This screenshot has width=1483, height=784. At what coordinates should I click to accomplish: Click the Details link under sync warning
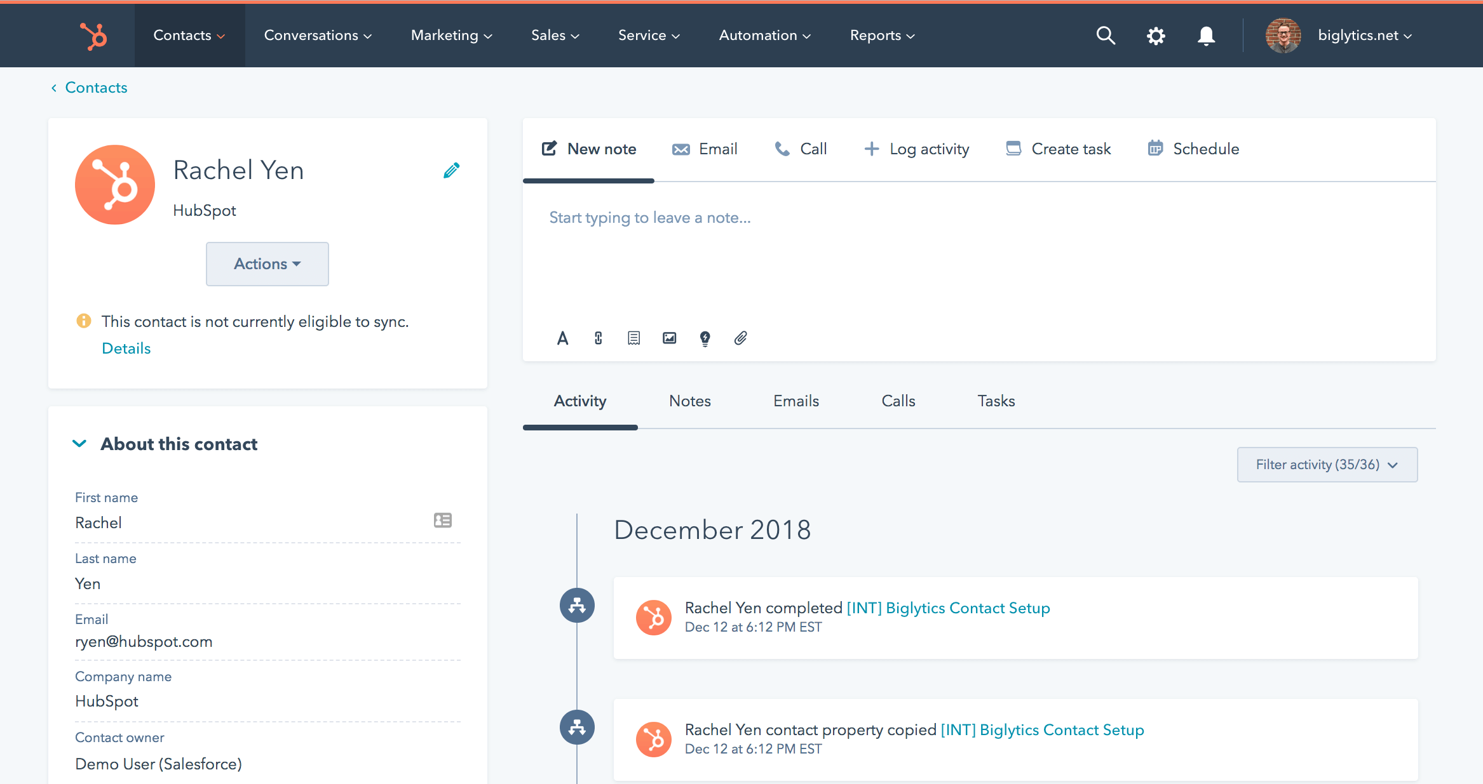(x=126, y=348)
